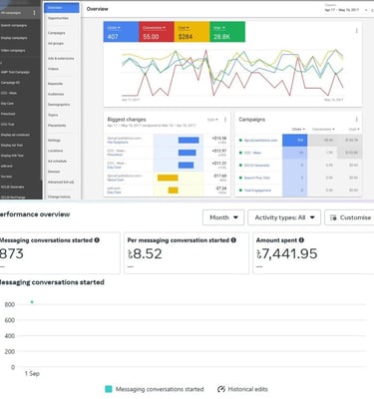Image resolution: width=374 pixels, height=399 pixels.
Task: Click the green data point on the messaging chart
Action: coord(32,302)
